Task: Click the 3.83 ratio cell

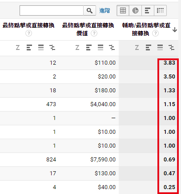Action: coord(169,63)
